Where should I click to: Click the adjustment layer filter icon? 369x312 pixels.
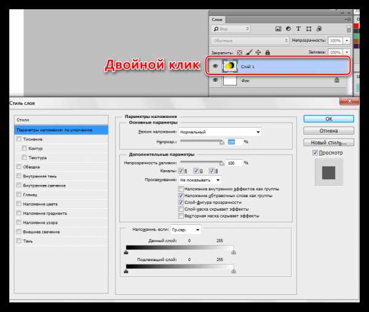[288, 29]
